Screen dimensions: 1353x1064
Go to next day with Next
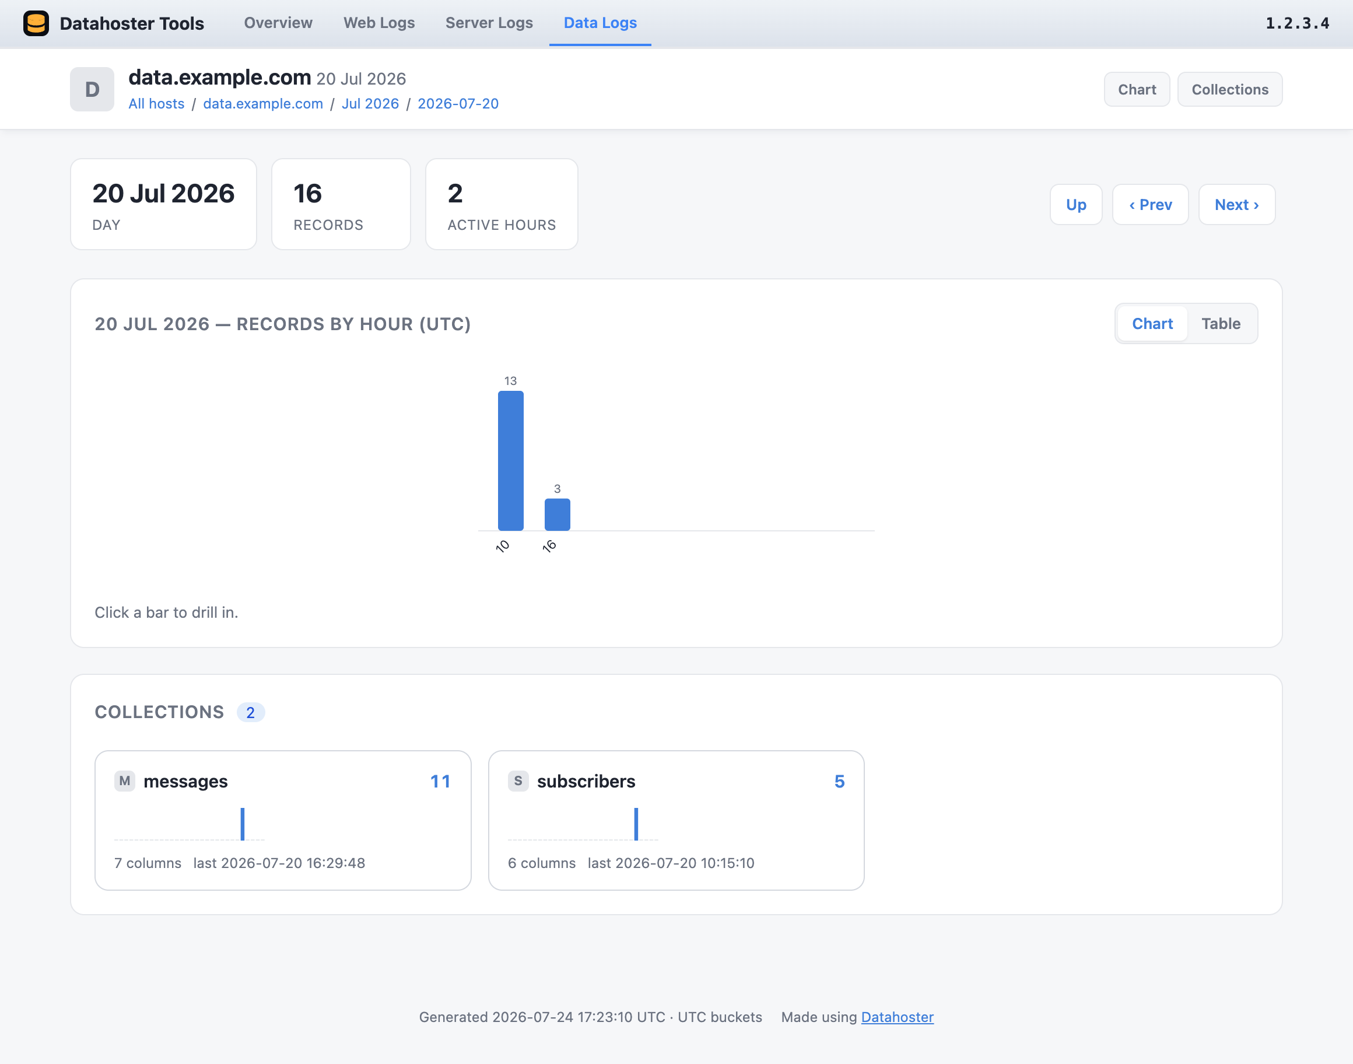1236,204
